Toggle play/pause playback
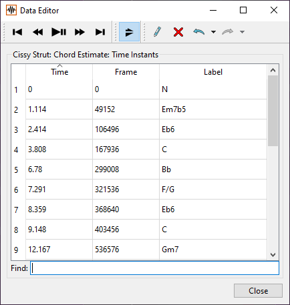The image size is (290, 305). click(59, 32)
